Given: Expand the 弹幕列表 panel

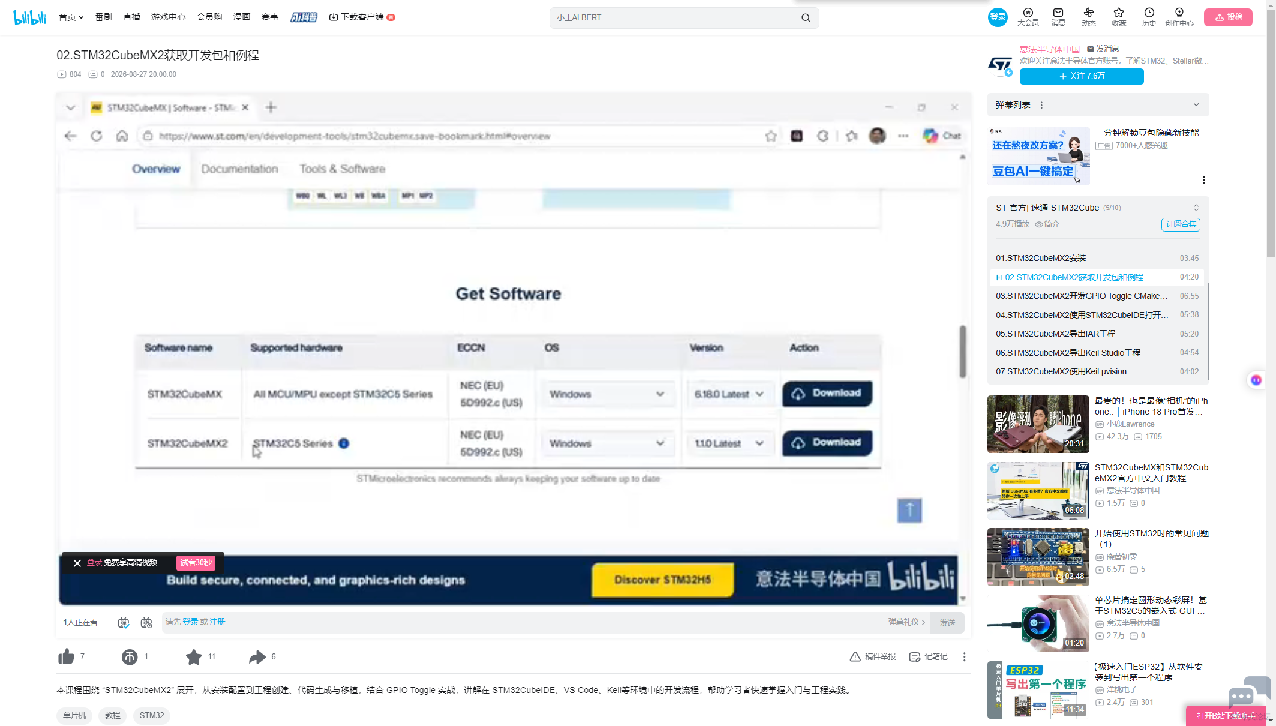Looking at the screenshot, I should 1196,105.
